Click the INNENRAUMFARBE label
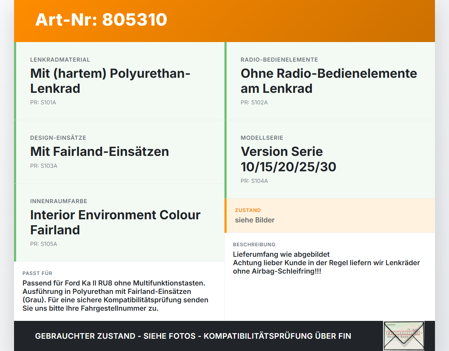 pos(59,201)
